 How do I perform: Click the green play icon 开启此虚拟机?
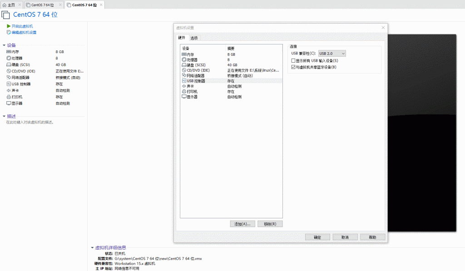9,26
